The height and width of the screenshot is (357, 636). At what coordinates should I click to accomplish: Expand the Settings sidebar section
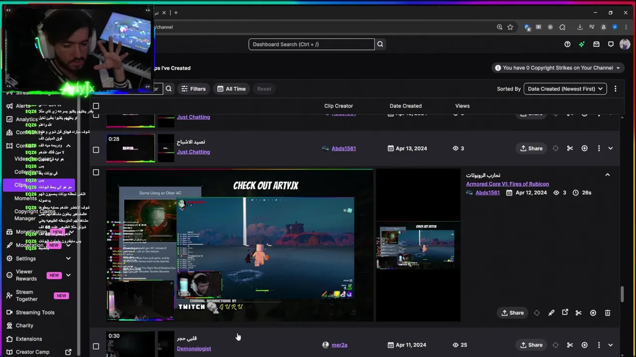point(68,258)
